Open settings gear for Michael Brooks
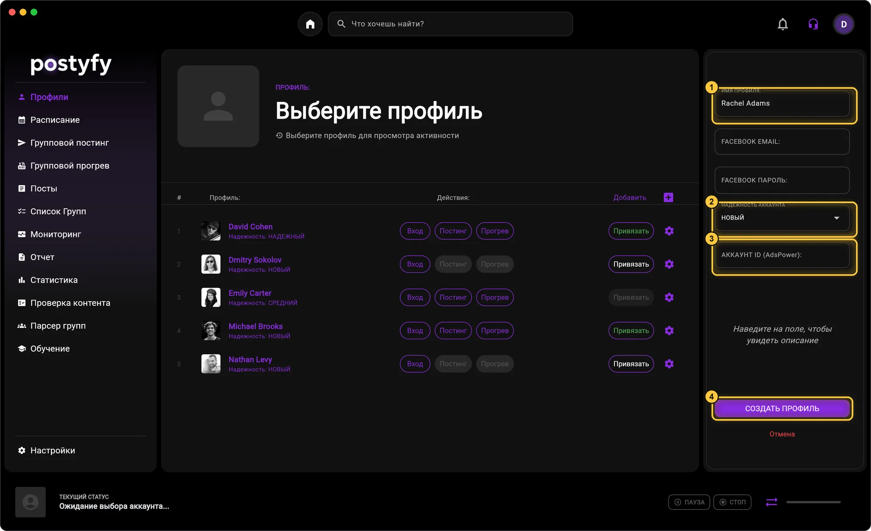Viewport: 871px width, 531px height. [669, 331]
